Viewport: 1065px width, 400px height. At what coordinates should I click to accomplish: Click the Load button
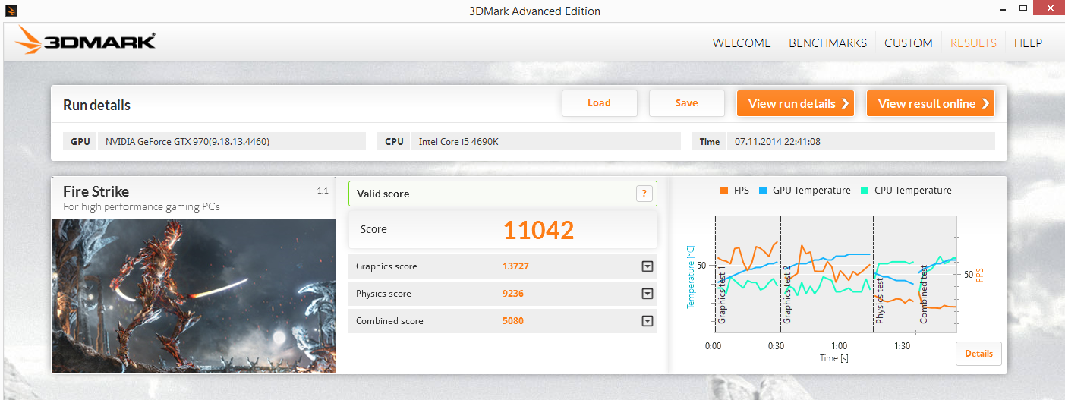pyautogui.click(x=599, y=103)
